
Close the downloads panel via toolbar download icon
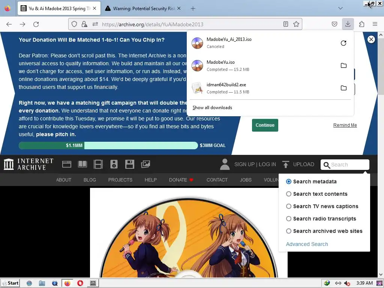pyautogui.click(x=348, y=24)
